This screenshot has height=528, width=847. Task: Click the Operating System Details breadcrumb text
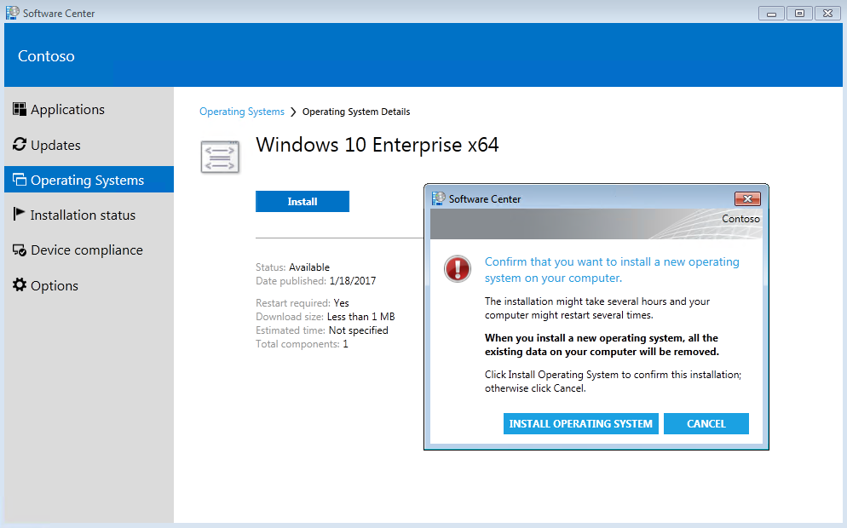pos(356,112)
